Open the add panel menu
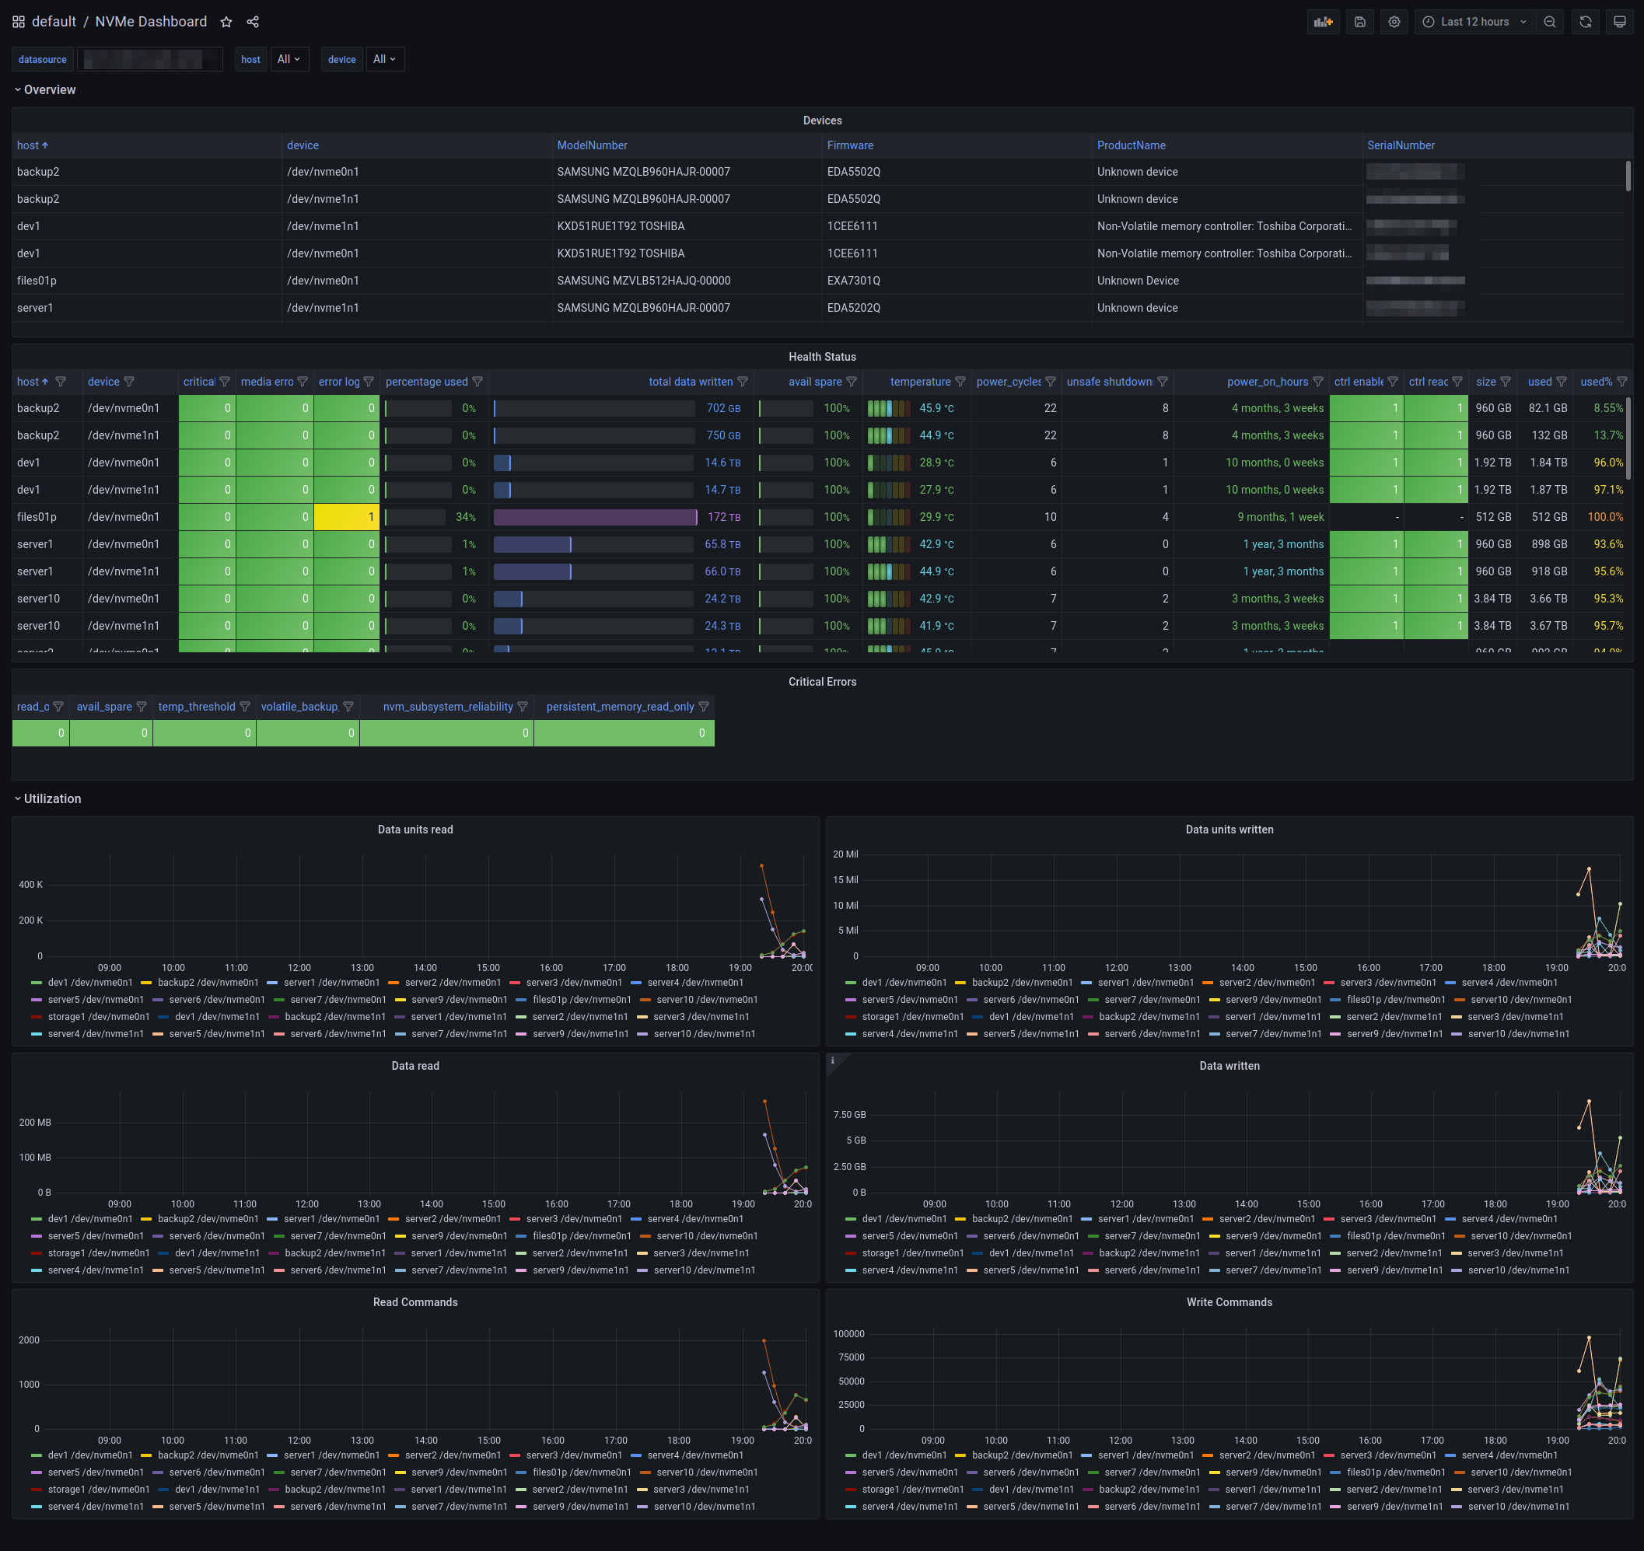 [x=1323, y=22]
